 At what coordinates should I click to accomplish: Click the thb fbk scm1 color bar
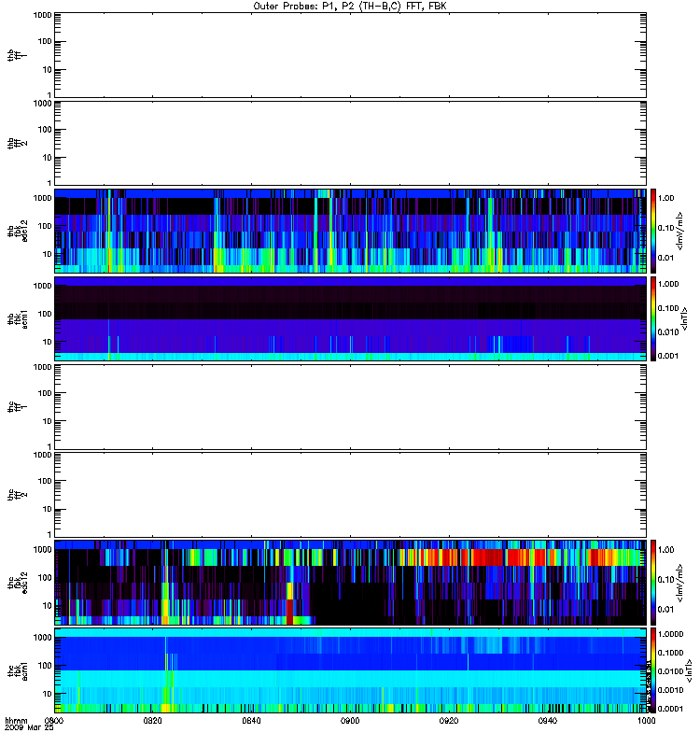[653, 318]
